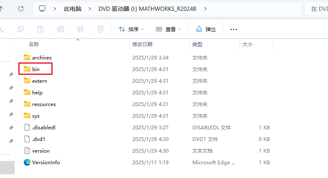This screenshot has width=328, height=178.
Task: Select the bin folder icon
Action: coord(27,69)
